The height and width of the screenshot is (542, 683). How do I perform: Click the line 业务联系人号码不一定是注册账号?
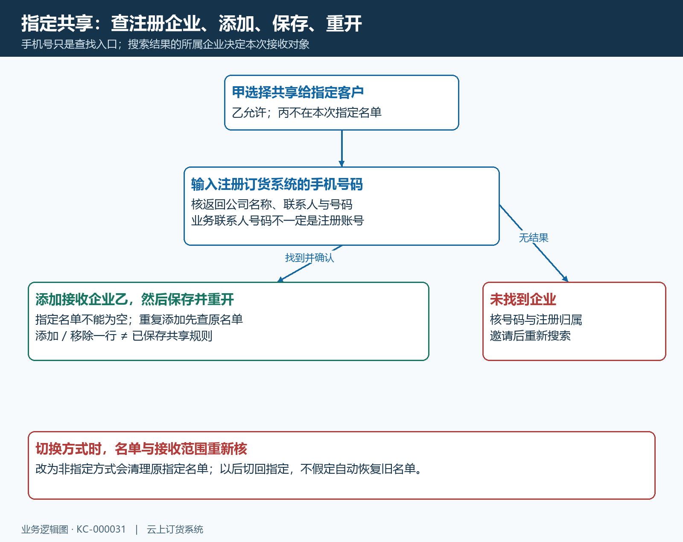277,221
